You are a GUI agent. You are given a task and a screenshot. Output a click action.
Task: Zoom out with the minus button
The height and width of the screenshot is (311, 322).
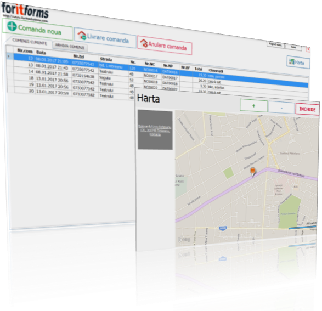tap(281, 108)
